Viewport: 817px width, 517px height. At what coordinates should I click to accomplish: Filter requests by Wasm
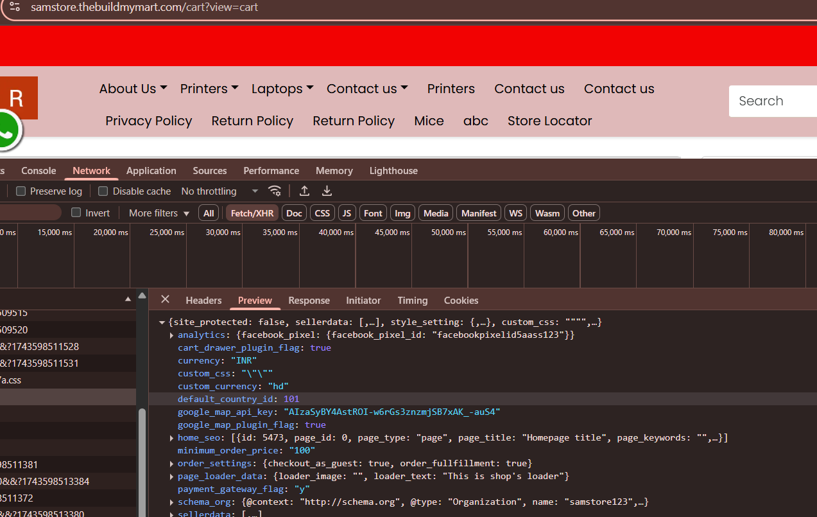point(547,213)
